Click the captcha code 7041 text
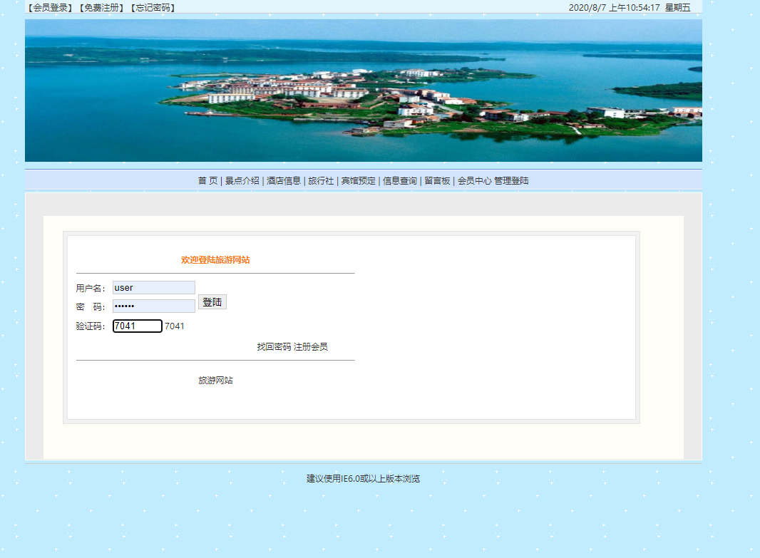The height and width of the screenshot is (558, 760). (x=174, y=326)
